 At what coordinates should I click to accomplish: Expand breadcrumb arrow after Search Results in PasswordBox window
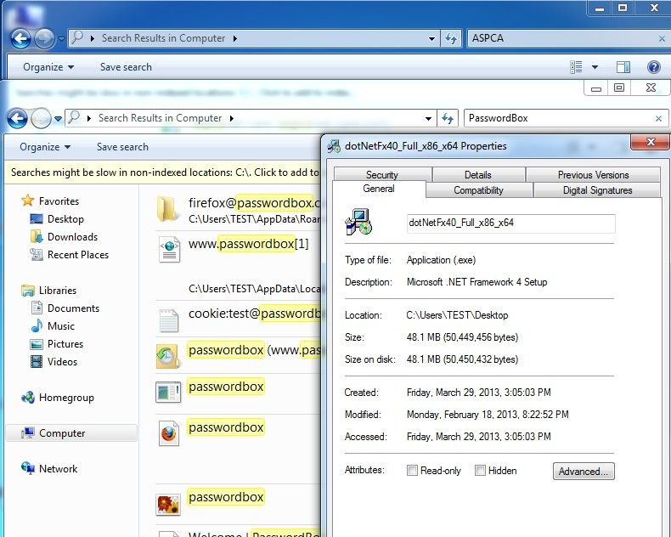232,119
